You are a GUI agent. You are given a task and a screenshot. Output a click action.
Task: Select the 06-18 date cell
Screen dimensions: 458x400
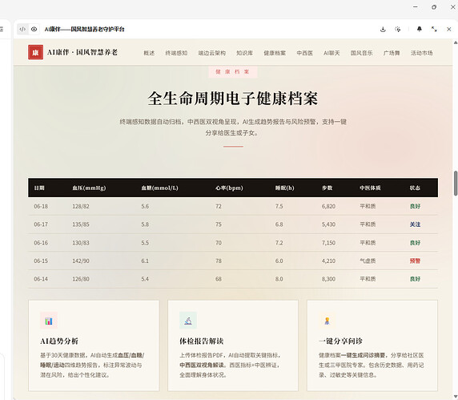pos(41,206)
